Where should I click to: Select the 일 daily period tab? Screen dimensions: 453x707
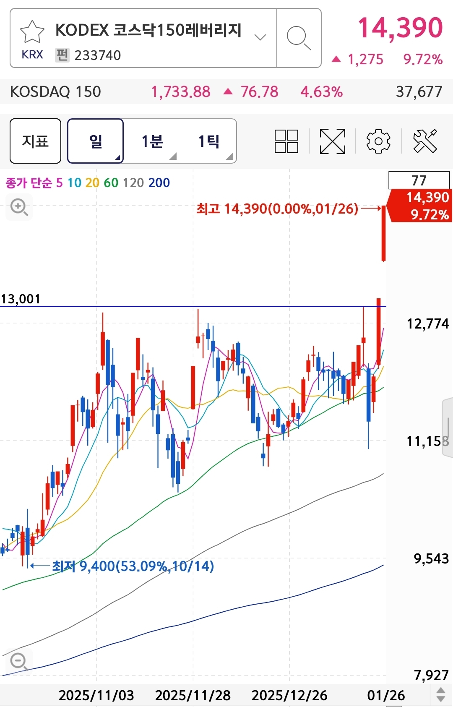(x=96, y=141)
